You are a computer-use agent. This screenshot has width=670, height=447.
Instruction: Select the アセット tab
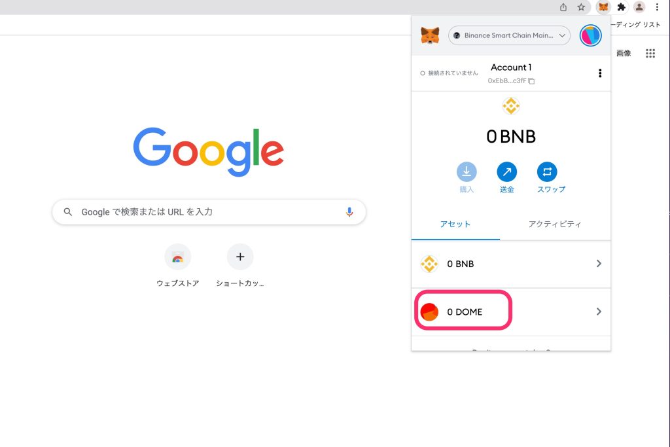coord(455,224)
